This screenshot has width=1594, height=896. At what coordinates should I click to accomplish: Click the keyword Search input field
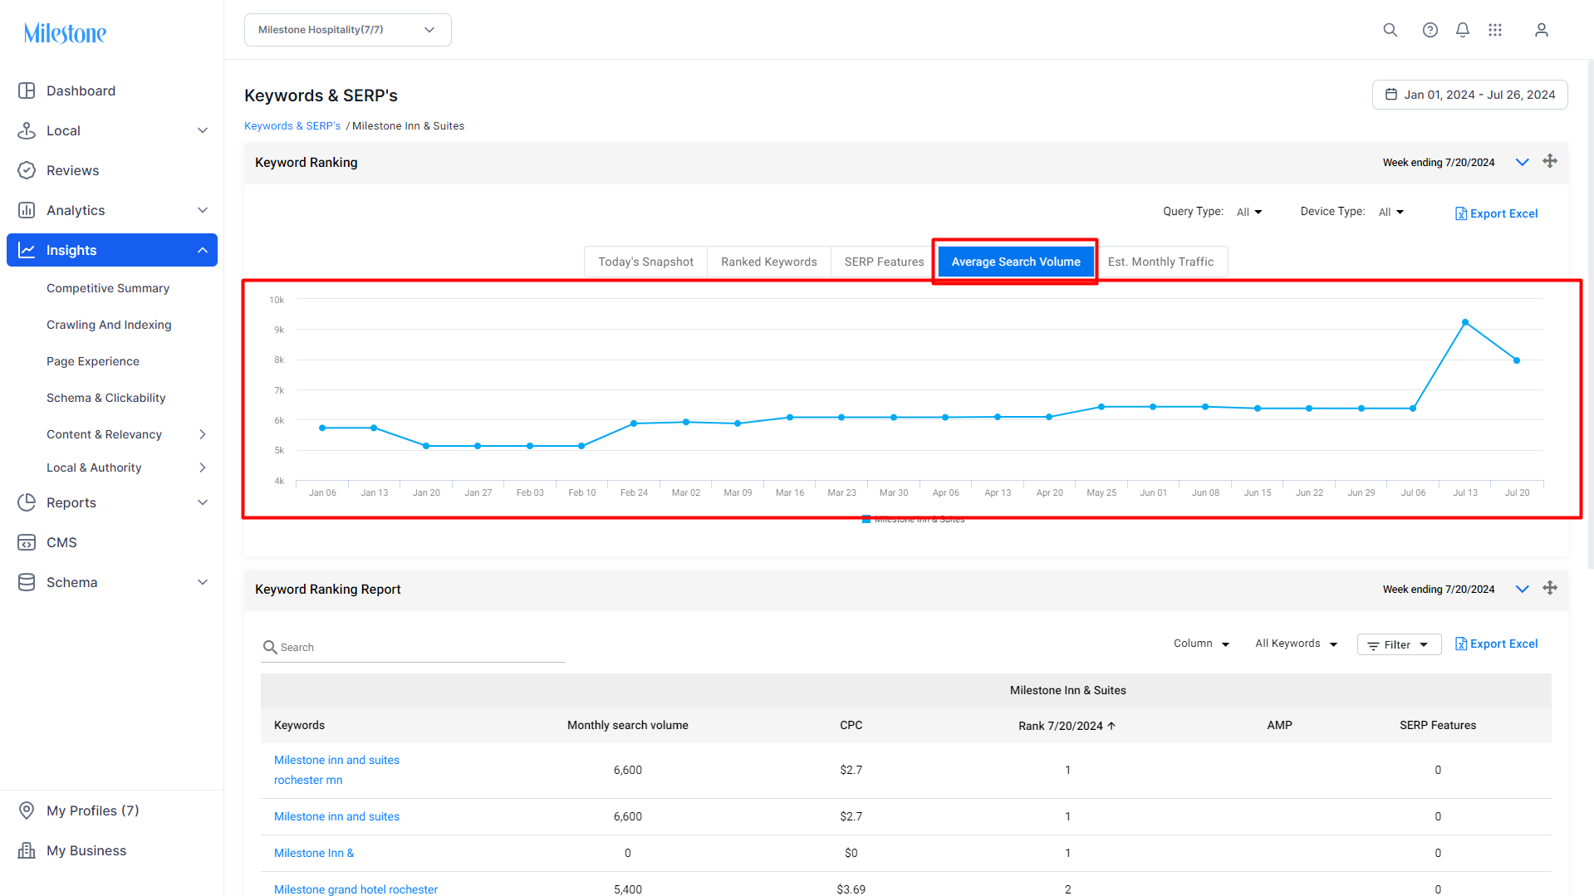click(x=413, y=647)
